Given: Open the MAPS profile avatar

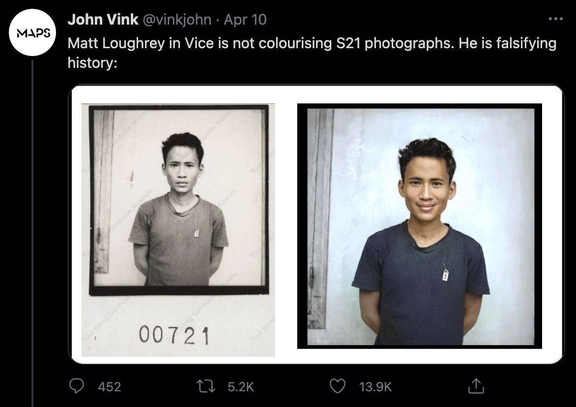Looking at the screenshot, I should tap(32, 33).
